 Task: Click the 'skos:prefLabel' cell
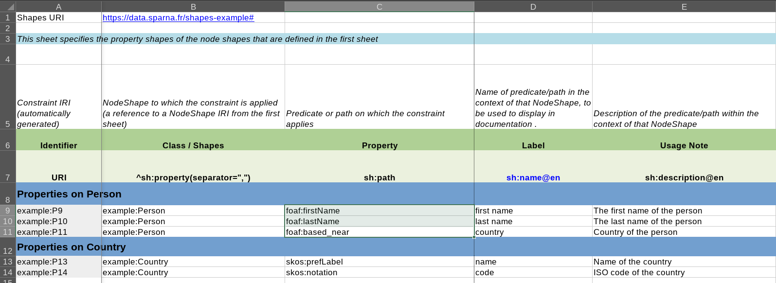(x=379, y=262)
